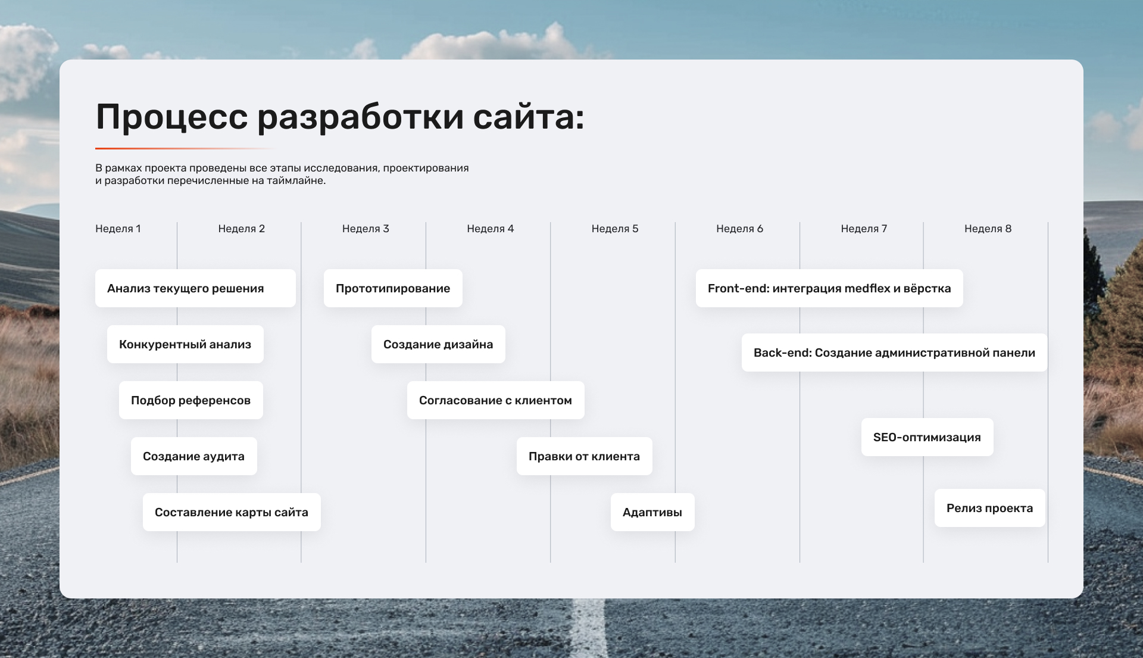Click the 'Создание дизайна' card
This screenshot has height=658, width=1143.
click(438, 344)
